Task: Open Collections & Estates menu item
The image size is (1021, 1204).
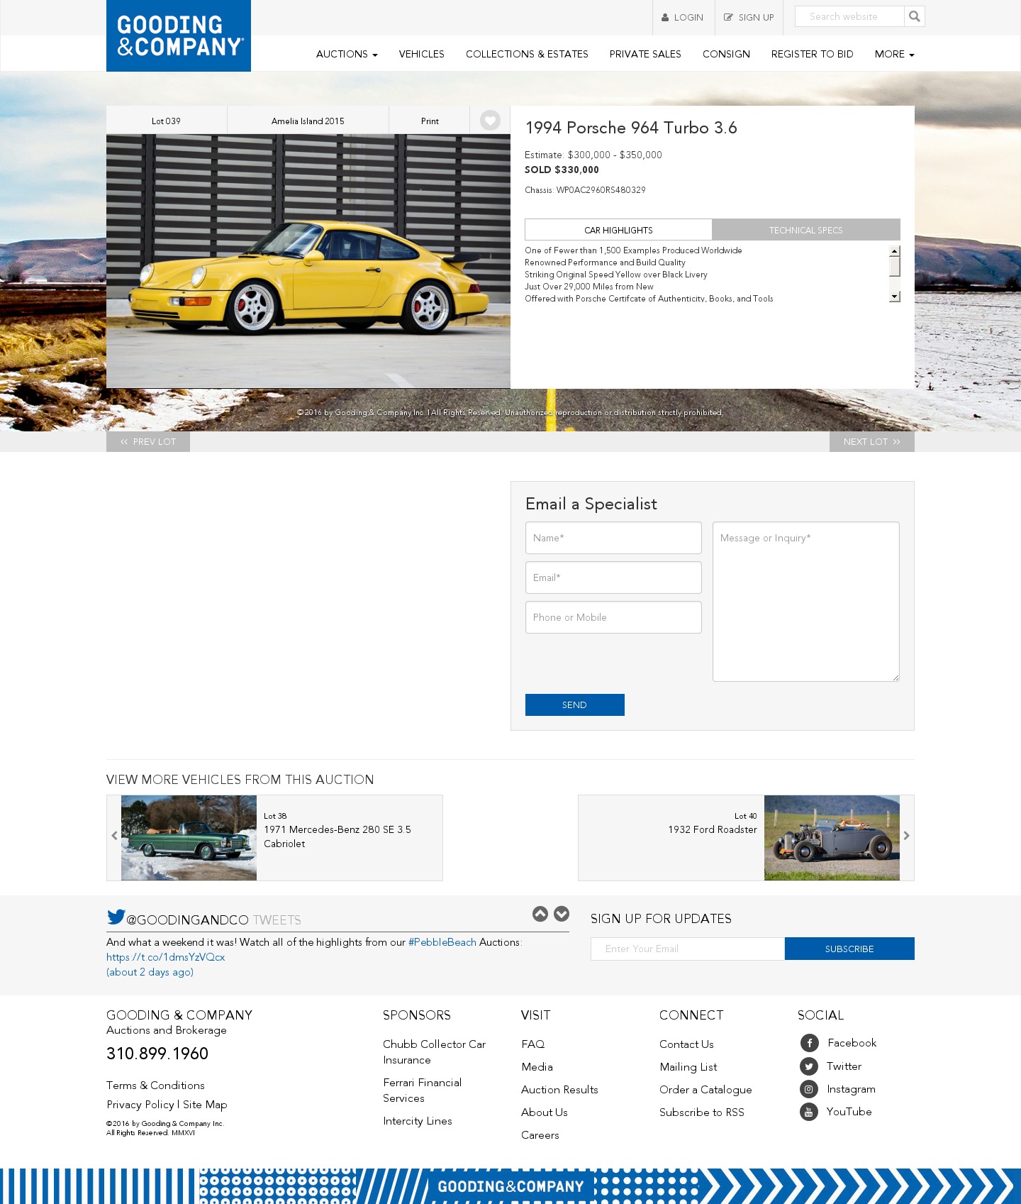Action: pos(527,54)
